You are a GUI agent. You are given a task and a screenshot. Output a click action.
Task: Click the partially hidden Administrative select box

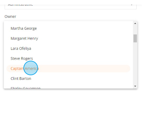coord(71,7)
